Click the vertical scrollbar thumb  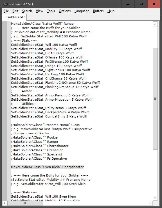click(155, 99)
